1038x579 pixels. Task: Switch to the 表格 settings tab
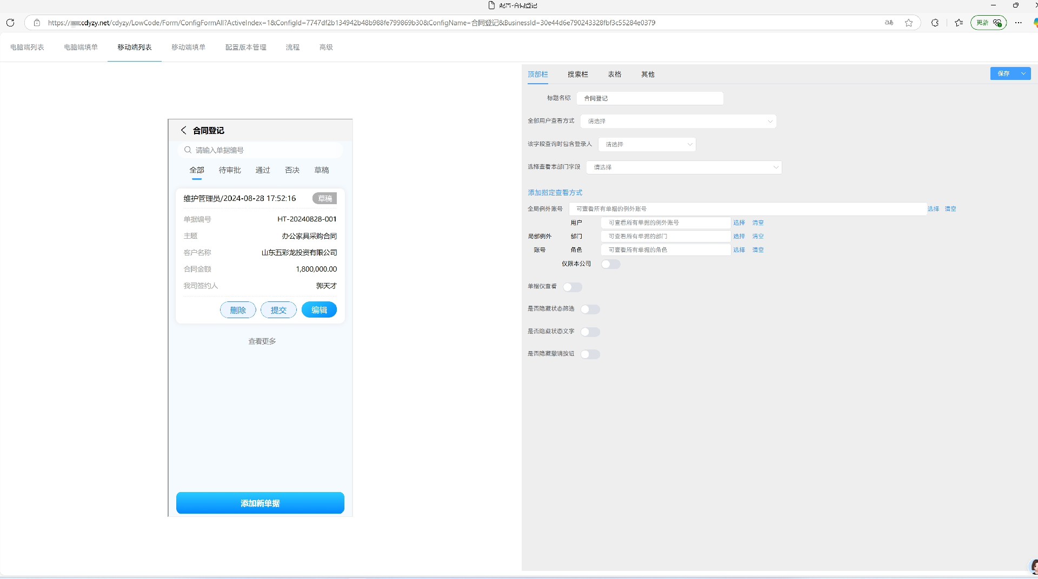(615, 75)
